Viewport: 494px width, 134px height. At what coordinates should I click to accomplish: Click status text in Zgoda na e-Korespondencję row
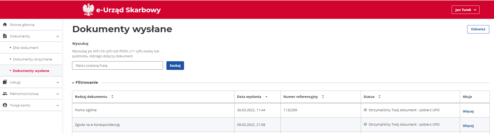(404, 124)
